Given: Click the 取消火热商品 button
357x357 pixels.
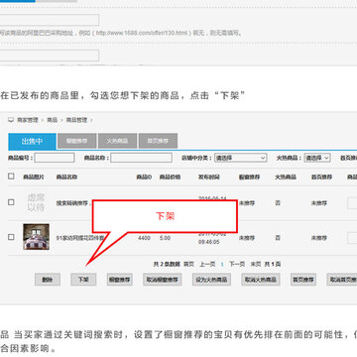Looking at the screenshot, I should click(261, 280).
